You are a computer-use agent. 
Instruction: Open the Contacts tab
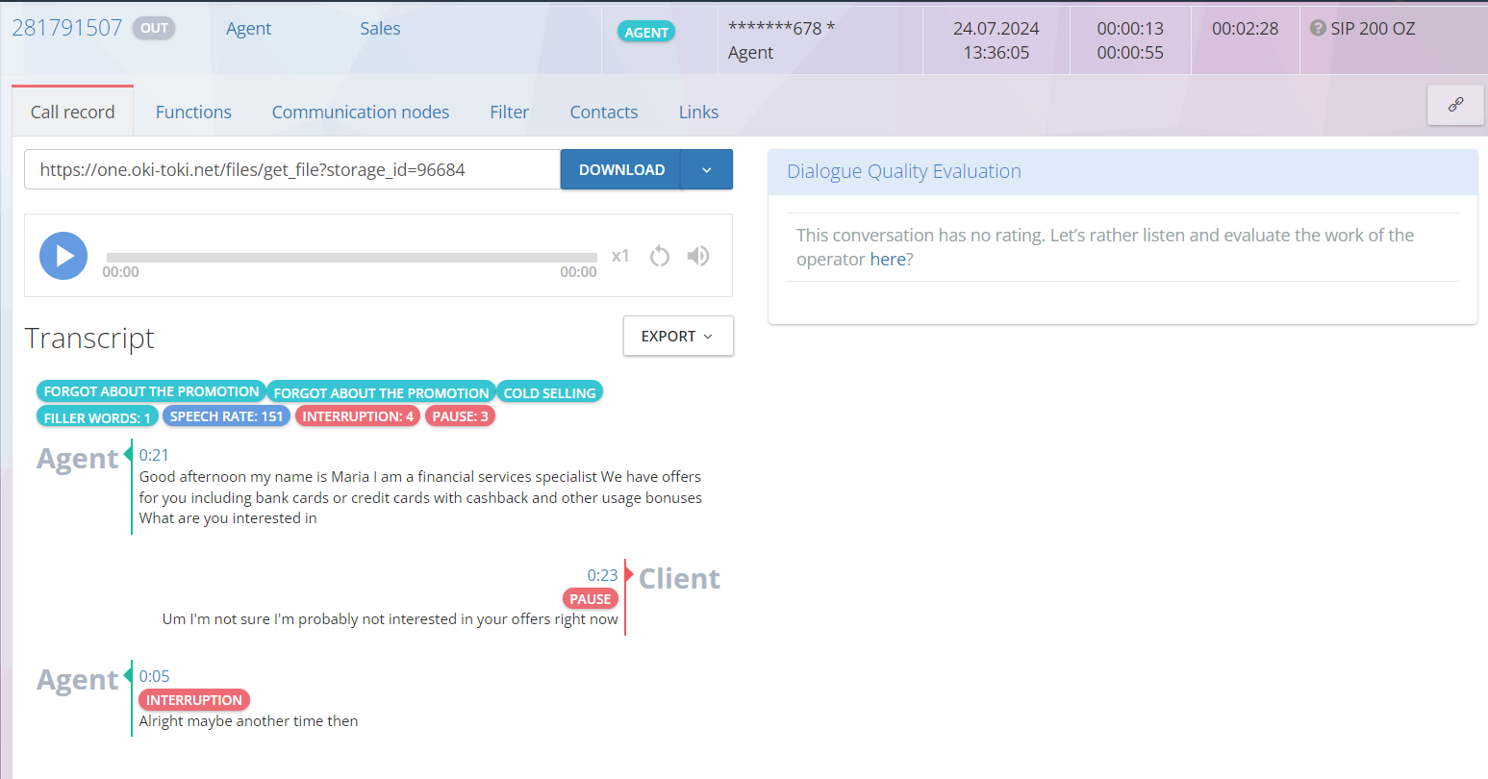point(603,112)
